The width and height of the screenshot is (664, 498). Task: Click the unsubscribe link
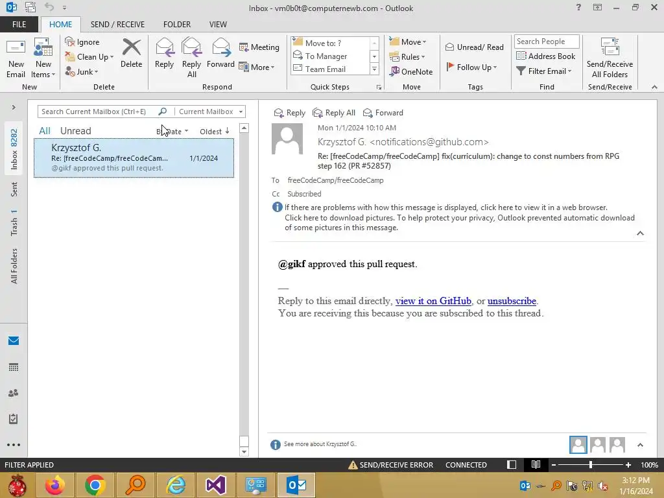[x=512, y=301]
